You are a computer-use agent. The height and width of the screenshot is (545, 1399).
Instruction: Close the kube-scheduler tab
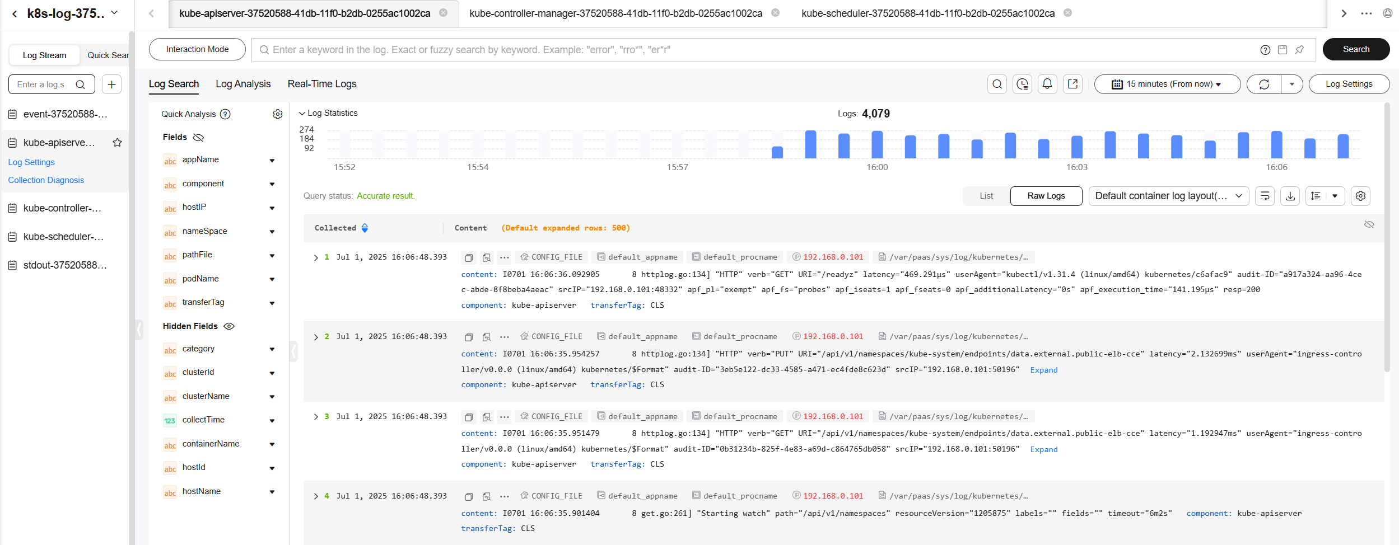[1067, 13]
